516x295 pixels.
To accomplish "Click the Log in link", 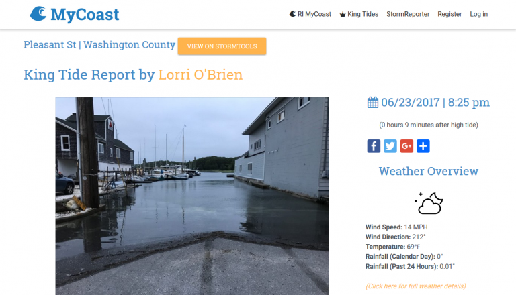I will pyautogui.click(x=479, y=14).
